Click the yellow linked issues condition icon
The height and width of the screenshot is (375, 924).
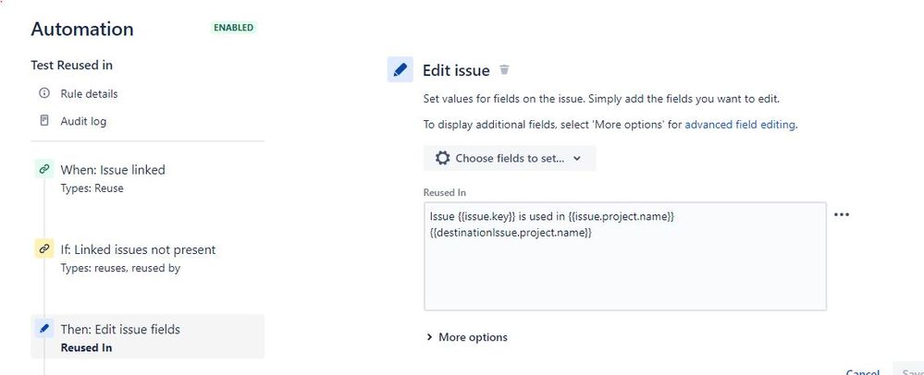[44, 249]
